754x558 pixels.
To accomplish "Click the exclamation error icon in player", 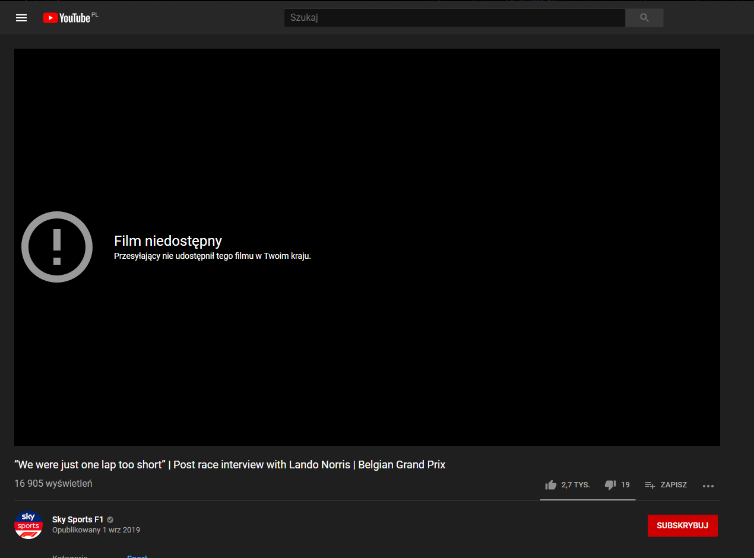I will (57, 247).
